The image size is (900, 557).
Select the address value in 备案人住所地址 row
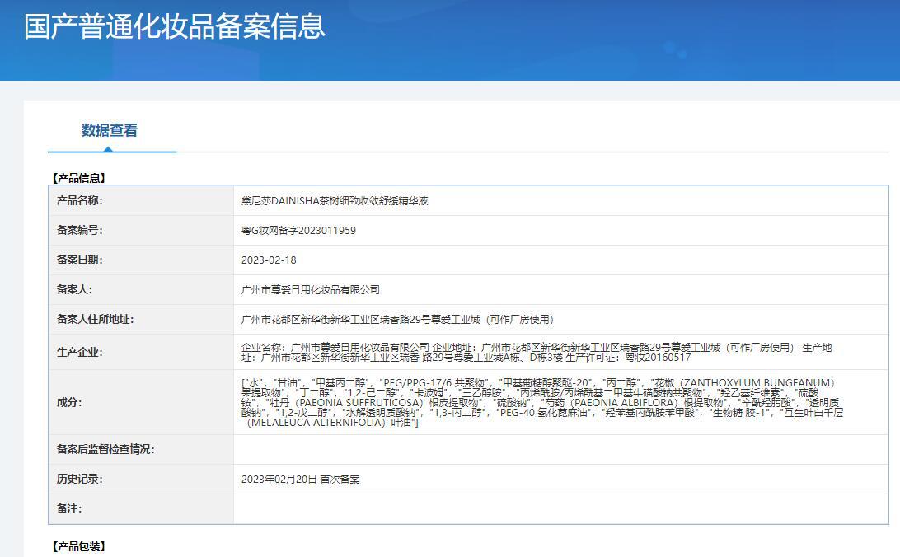tap(398, 320)
